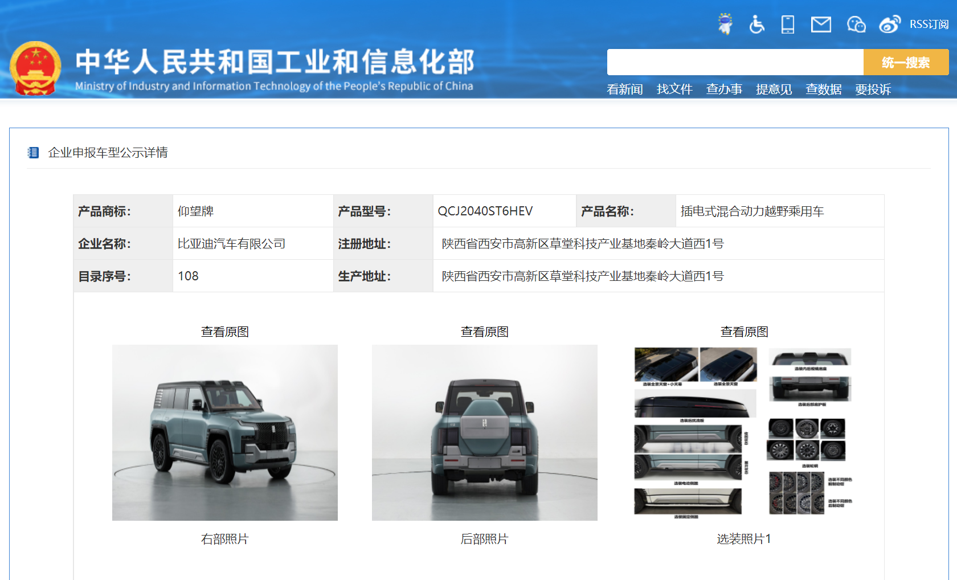The width and height of the screenshot is (957, 580).
Task: Click the RSS订阅 link
Action: pos(929,24)
